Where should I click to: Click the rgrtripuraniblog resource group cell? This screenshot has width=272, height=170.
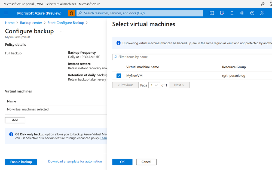pos(234,76)
